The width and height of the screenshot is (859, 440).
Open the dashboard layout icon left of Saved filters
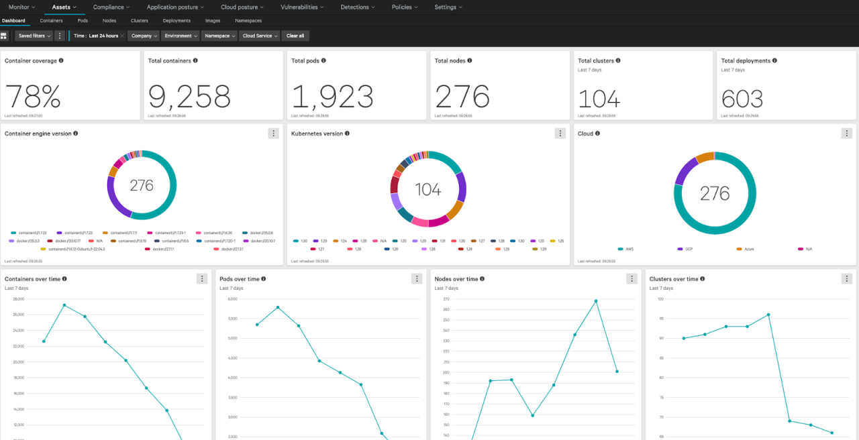pos(4,36)
